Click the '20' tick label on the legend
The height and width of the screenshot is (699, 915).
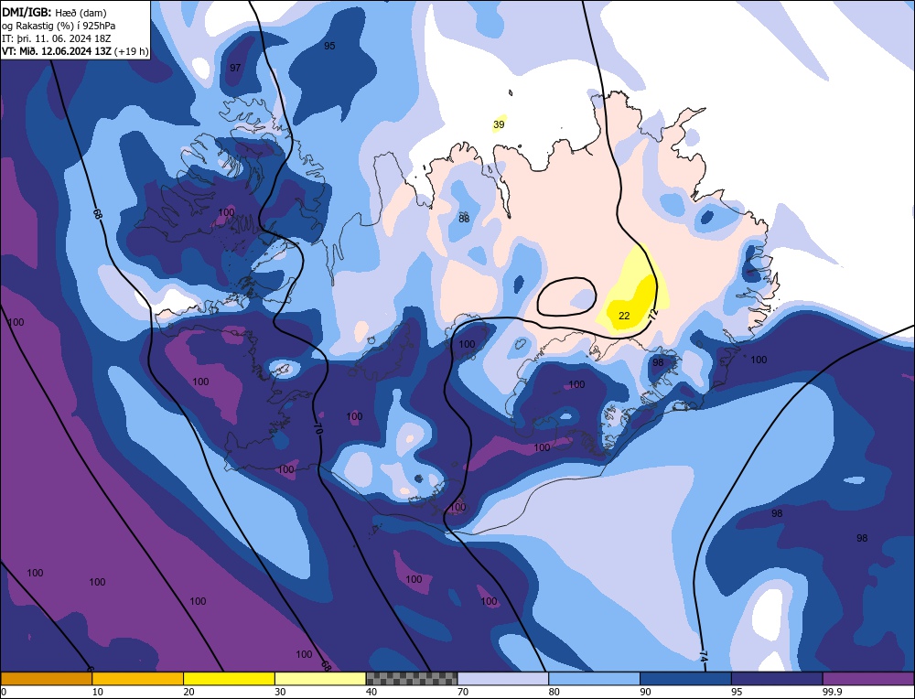click(188, 692)
